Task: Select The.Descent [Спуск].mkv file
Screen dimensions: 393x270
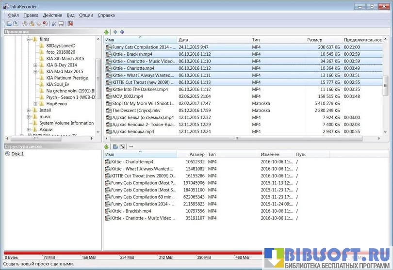Action: pyautogui.click(x=136, y=111)
